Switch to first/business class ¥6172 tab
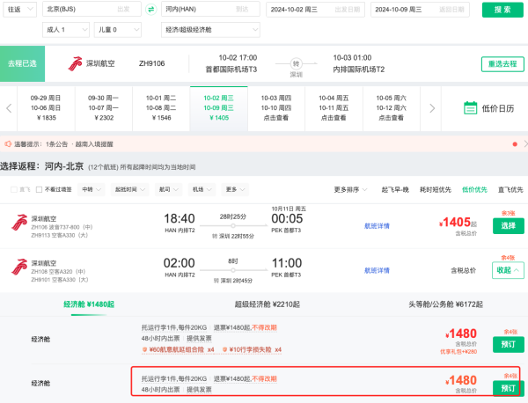This screenshot has width=528, height=403. pos(445,304)
